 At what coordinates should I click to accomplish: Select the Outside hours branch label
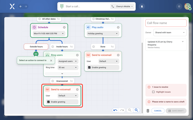[x=36, y=47]
